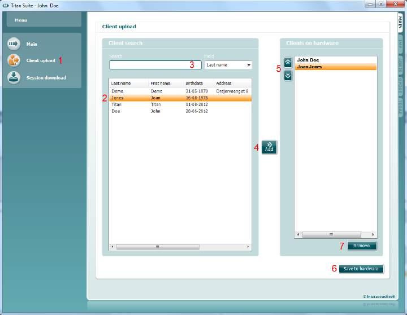Switch to the IMP vertical tab
407x315 pixels.
tap(400, 43)
